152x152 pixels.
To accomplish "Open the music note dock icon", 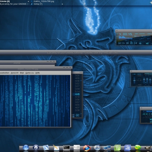I will click(97, 148).
